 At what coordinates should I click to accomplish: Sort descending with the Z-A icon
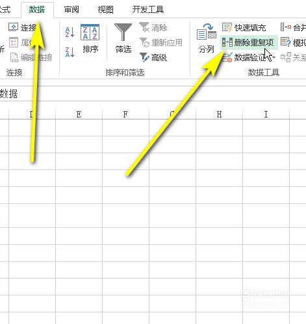click(70, 52)
